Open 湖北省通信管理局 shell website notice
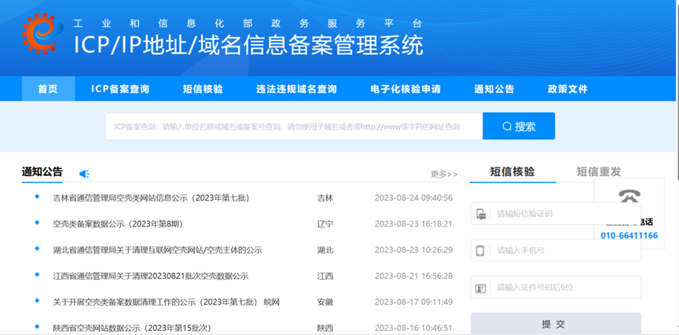Image resolution: width=679 pixels, height=335 pixels. pos(157,250)
